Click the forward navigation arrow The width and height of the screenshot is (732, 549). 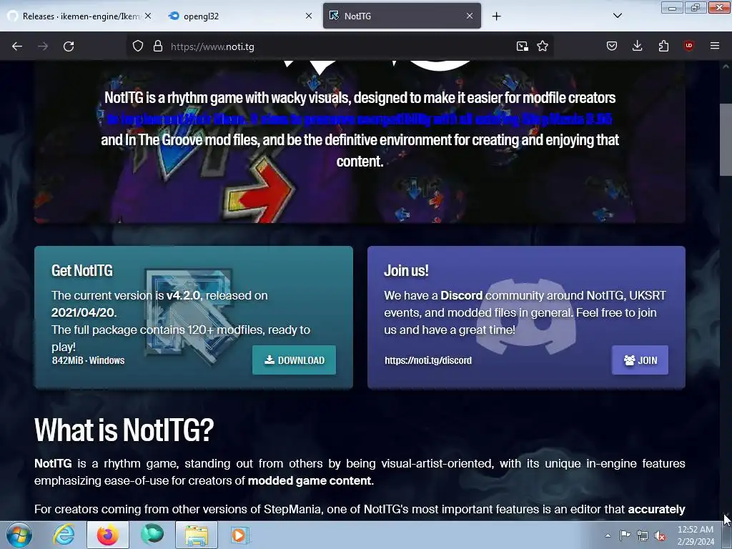[x=43, y=46]
